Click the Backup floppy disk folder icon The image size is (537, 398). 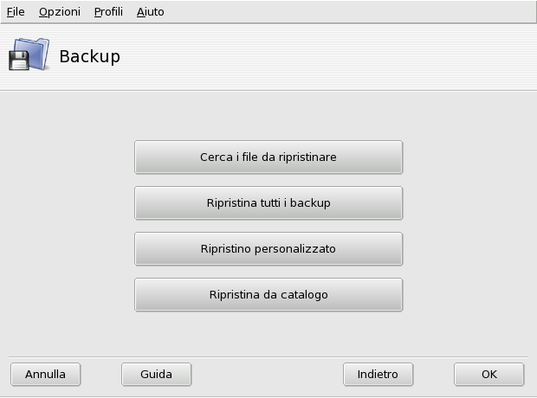30,56
